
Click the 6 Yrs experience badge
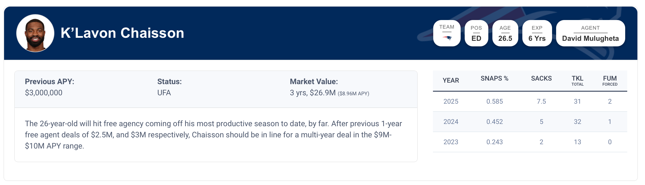point(537,38)
